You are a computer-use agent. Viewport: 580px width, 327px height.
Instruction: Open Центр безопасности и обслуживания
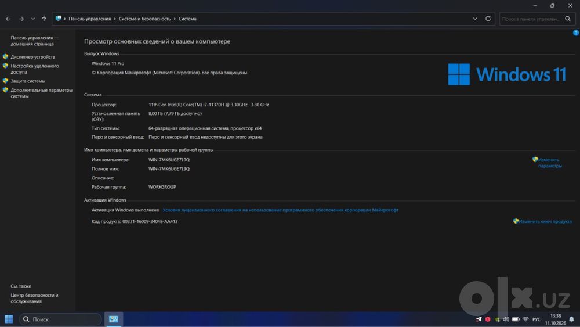[x=34, y=298]
